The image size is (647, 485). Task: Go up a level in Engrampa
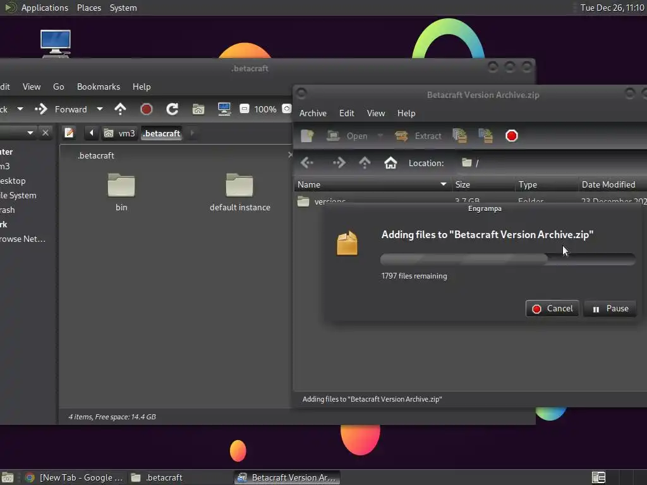[365, 163]
